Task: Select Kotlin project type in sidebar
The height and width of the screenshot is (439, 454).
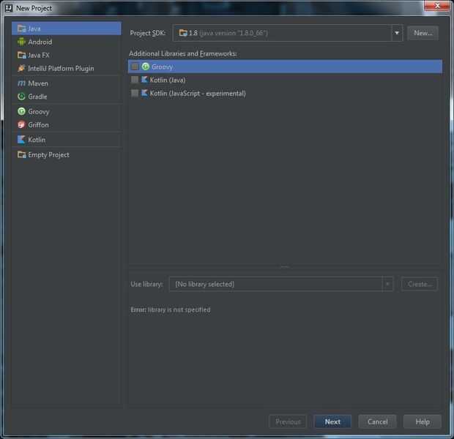Action: 67,140
